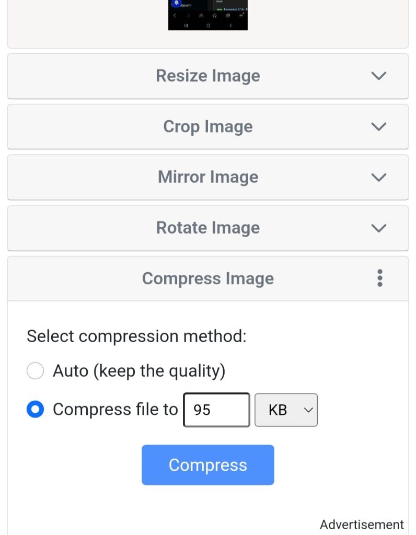Select the Auto compression radio button
The image size is (416, 535).
pyautogui.click(x=35, y=371)
